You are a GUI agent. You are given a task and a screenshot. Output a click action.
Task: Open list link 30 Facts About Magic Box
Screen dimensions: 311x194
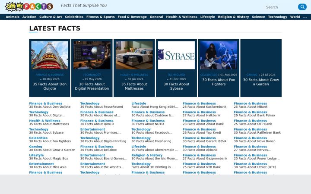[48, 158]
